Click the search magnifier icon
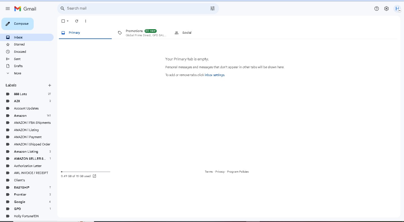The height and width of the screenshot is (222, 404). pyautogui.click(x=63, y=8)
